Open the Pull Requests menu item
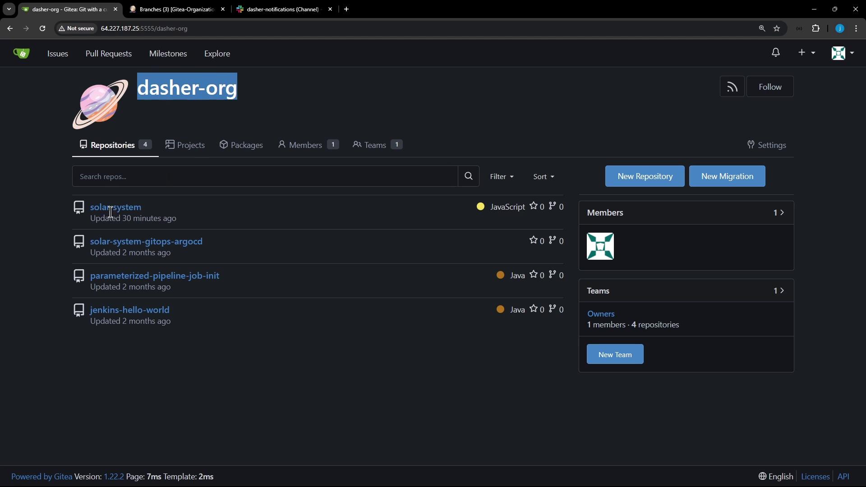The width and height of the screenshot is (866, 487). (108, 54)
